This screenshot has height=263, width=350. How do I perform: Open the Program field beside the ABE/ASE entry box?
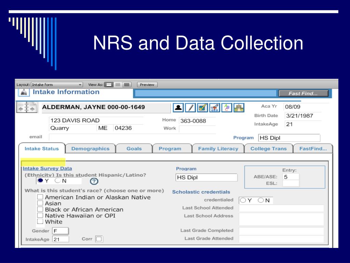click(206, 177)
